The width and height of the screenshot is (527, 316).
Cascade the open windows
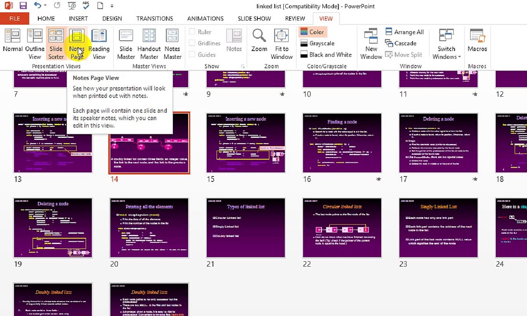[x=401, y=43]
